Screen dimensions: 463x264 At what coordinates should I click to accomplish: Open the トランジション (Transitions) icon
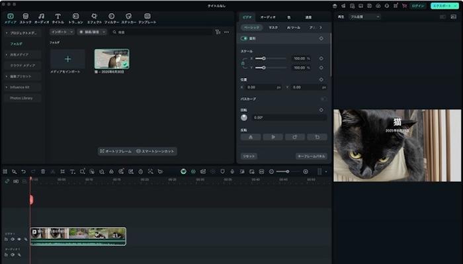coord(76,16)
